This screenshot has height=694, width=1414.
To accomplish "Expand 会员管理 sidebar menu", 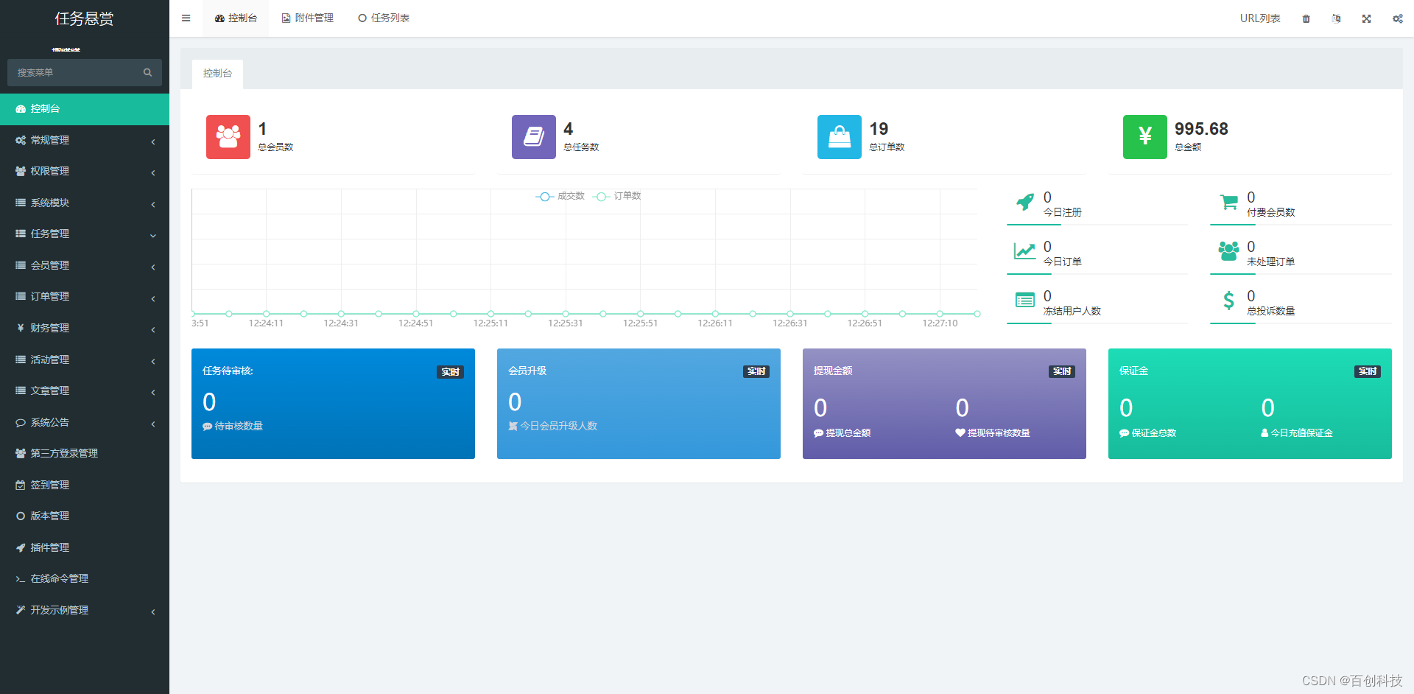I will tap(85, 265).
